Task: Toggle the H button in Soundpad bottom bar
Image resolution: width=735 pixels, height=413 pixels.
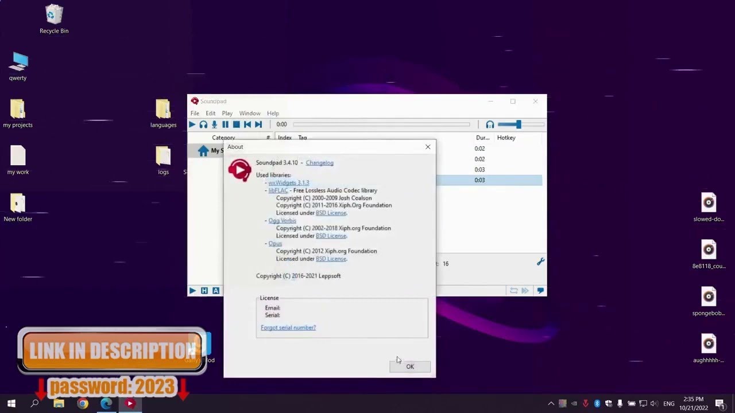Action: coord(204,291)
